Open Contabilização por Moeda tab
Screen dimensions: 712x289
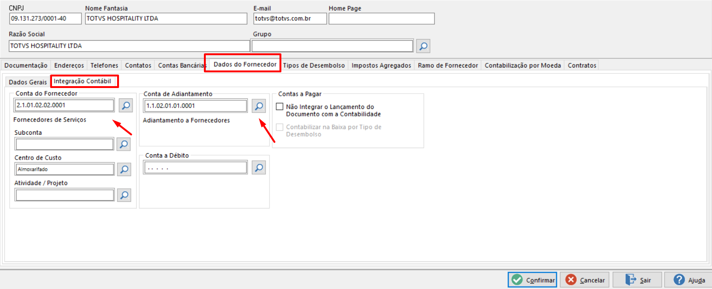coord(523,65)
